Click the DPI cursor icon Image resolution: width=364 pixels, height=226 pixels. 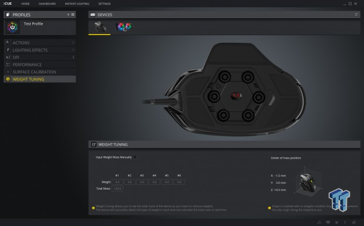(x=8, y=58)
